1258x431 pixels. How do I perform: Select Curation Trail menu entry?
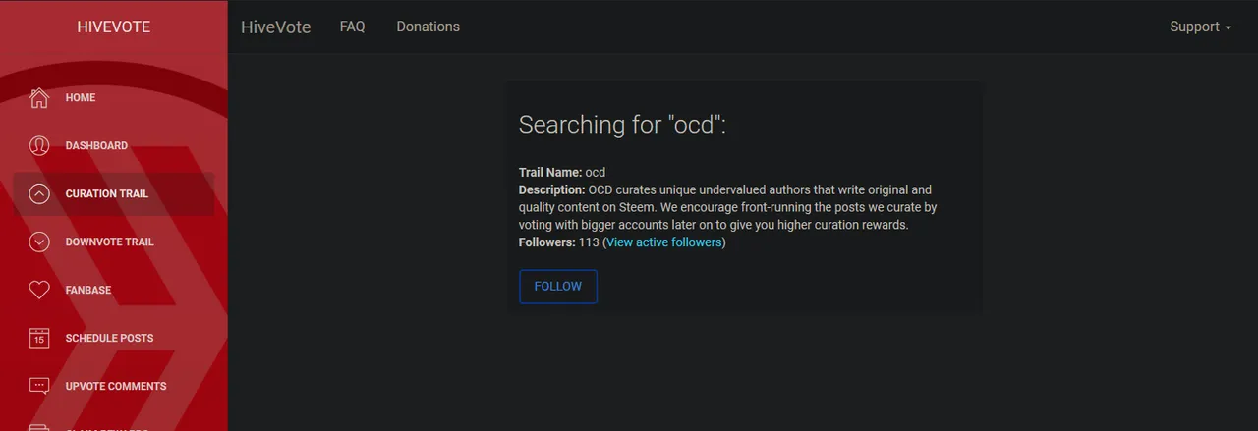point(114,193)
